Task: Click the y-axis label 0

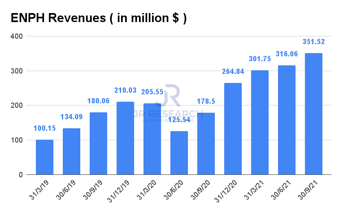Action: [x=21, y=175]
